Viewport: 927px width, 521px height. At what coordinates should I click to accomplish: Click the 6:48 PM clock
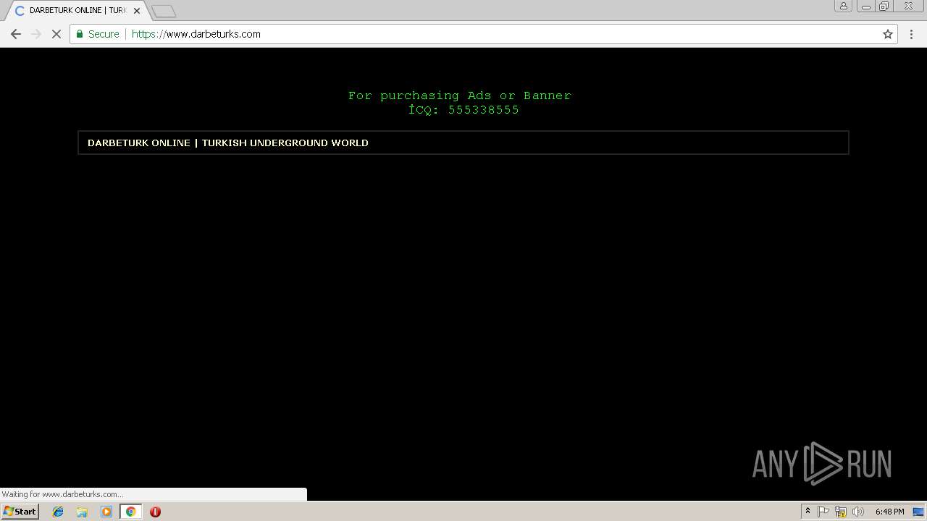pyautogui.click(x=889, y=512)
